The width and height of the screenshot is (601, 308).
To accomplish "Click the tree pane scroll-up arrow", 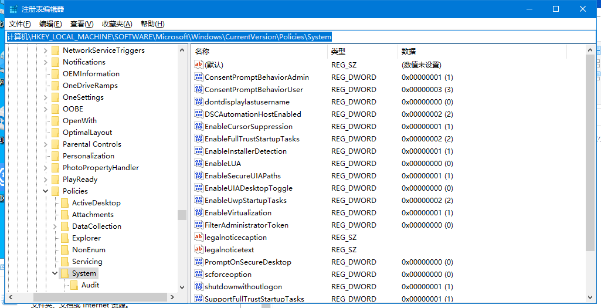I will pos(182,49).
